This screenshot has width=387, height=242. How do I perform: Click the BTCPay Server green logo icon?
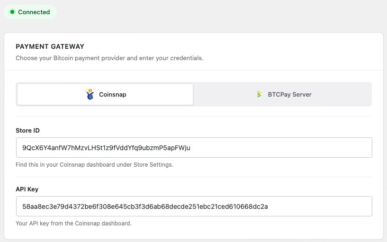(x=259, y=94)
